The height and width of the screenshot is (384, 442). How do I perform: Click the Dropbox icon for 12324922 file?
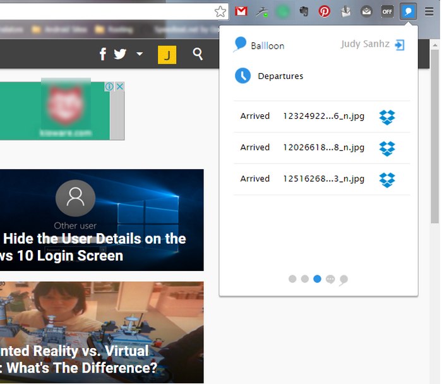pyautogui.click(x=386, y=117)
